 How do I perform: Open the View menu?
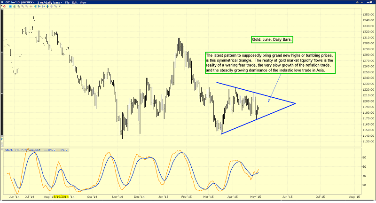click(x=83, y=2)
